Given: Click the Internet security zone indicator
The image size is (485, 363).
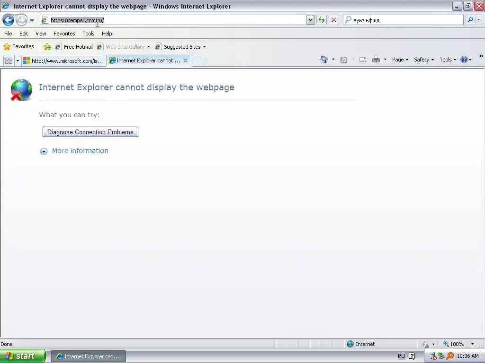Looking at the screenshot, I should click(360, 344).
